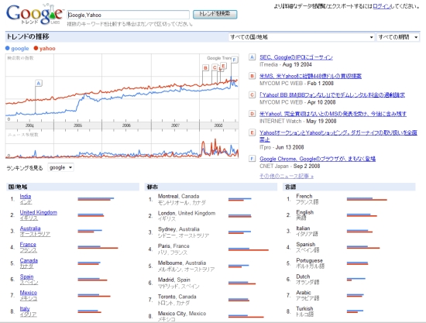Click the bar graph for India
Screen dimensions: 426x323
pyautogui.click(x=96, y=199)
